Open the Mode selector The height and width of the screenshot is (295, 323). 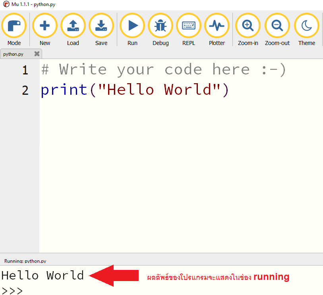tap(14, 29)
